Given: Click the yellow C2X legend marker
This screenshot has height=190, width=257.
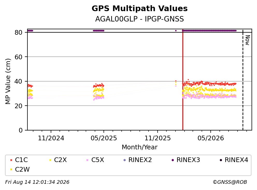Looking at the screenshot, I should [50, 160].
